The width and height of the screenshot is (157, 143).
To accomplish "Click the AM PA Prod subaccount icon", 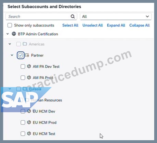I will 29,78.
